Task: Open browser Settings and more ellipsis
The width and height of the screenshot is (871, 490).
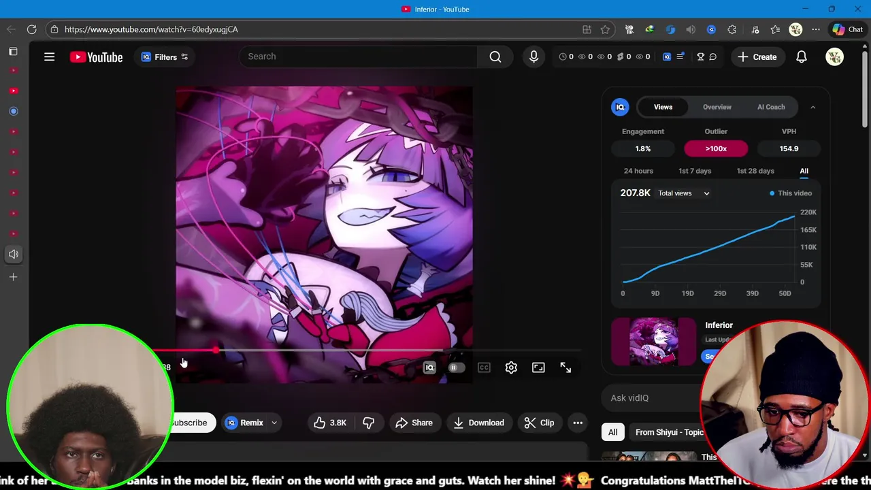Action: tap(816, 29)
